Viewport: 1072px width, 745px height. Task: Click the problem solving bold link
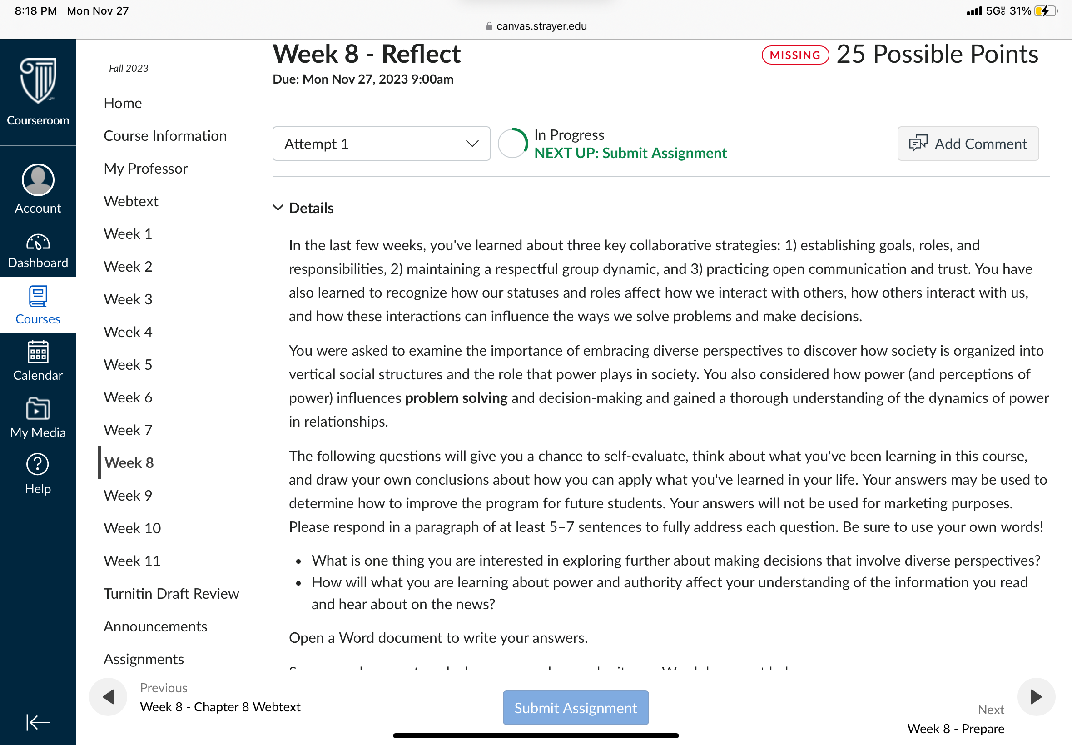(x=456, y=397)
